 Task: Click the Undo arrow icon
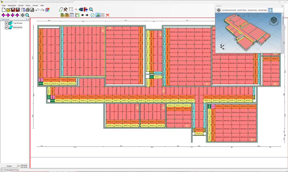pyautogui.click(x=37, y=9)
